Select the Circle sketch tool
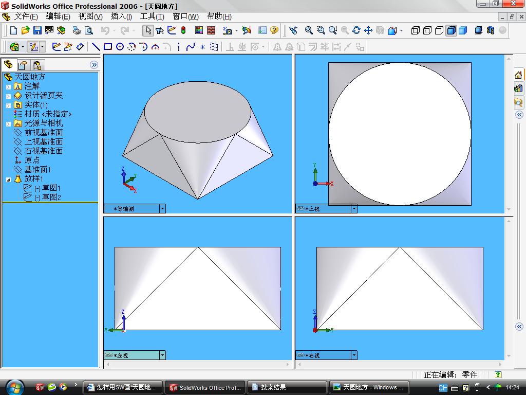Image resolution: width=526 pixels, height=395 pixels. pos(120,47)
